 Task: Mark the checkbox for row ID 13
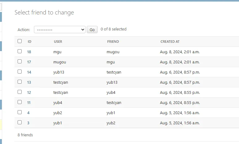coord(20,82)
